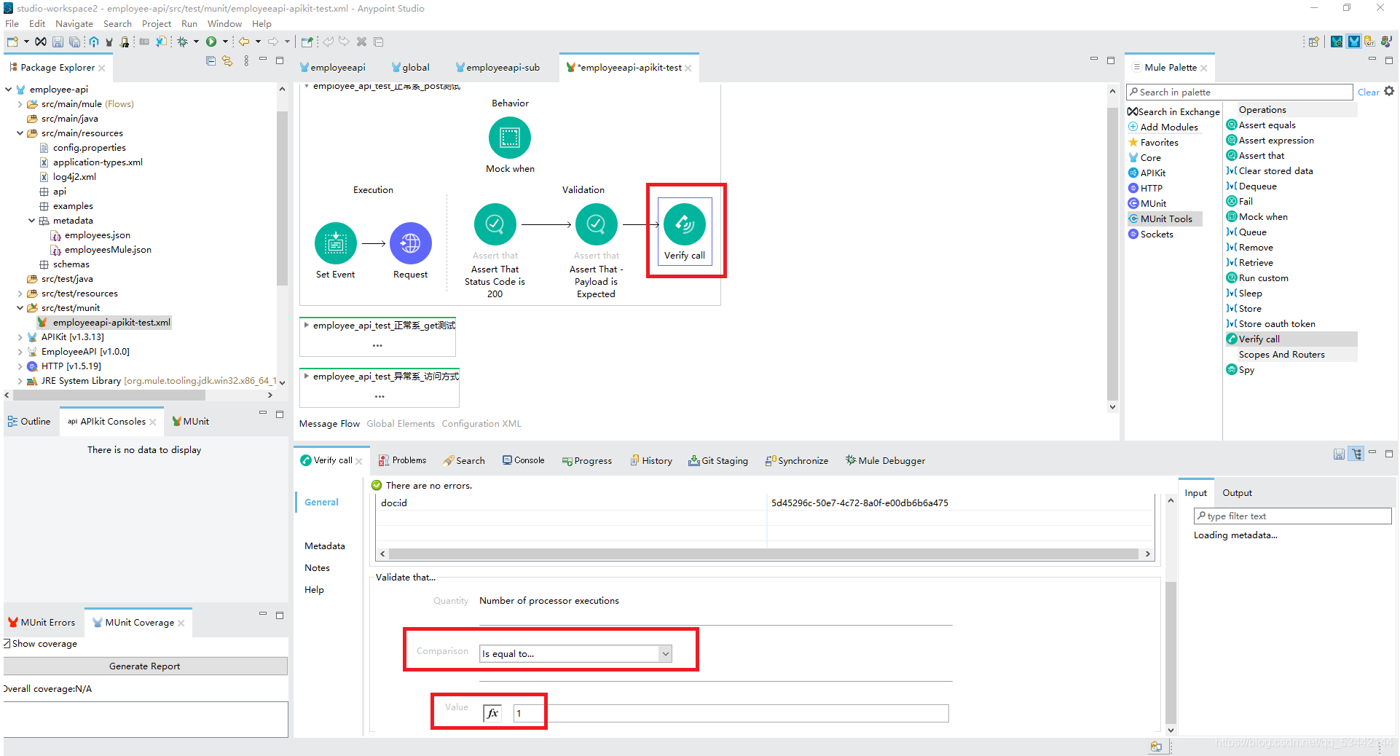Click Clear link in palette search
Screen dimensions: 1400x756
point(1368,92)
